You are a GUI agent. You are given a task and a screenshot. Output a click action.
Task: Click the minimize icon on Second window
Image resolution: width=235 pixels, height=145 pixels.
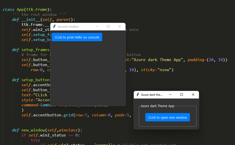tap(97, 26)
